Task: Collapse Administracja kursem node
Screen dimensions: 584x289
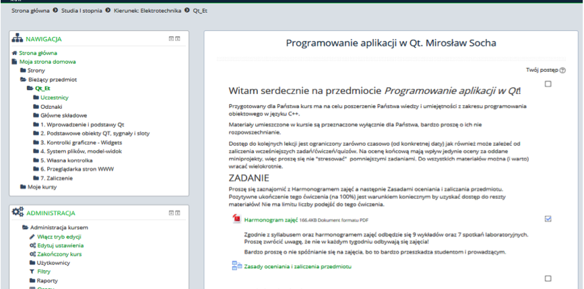Action: pyautogui.click(x=26, y=227)
